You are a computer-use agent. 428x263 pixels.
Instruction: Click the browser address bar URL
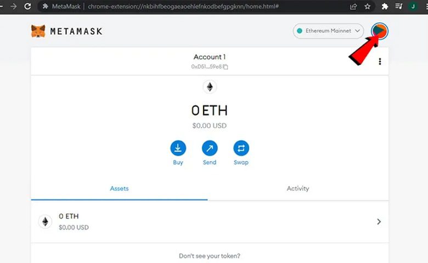(x=183, y=6)
